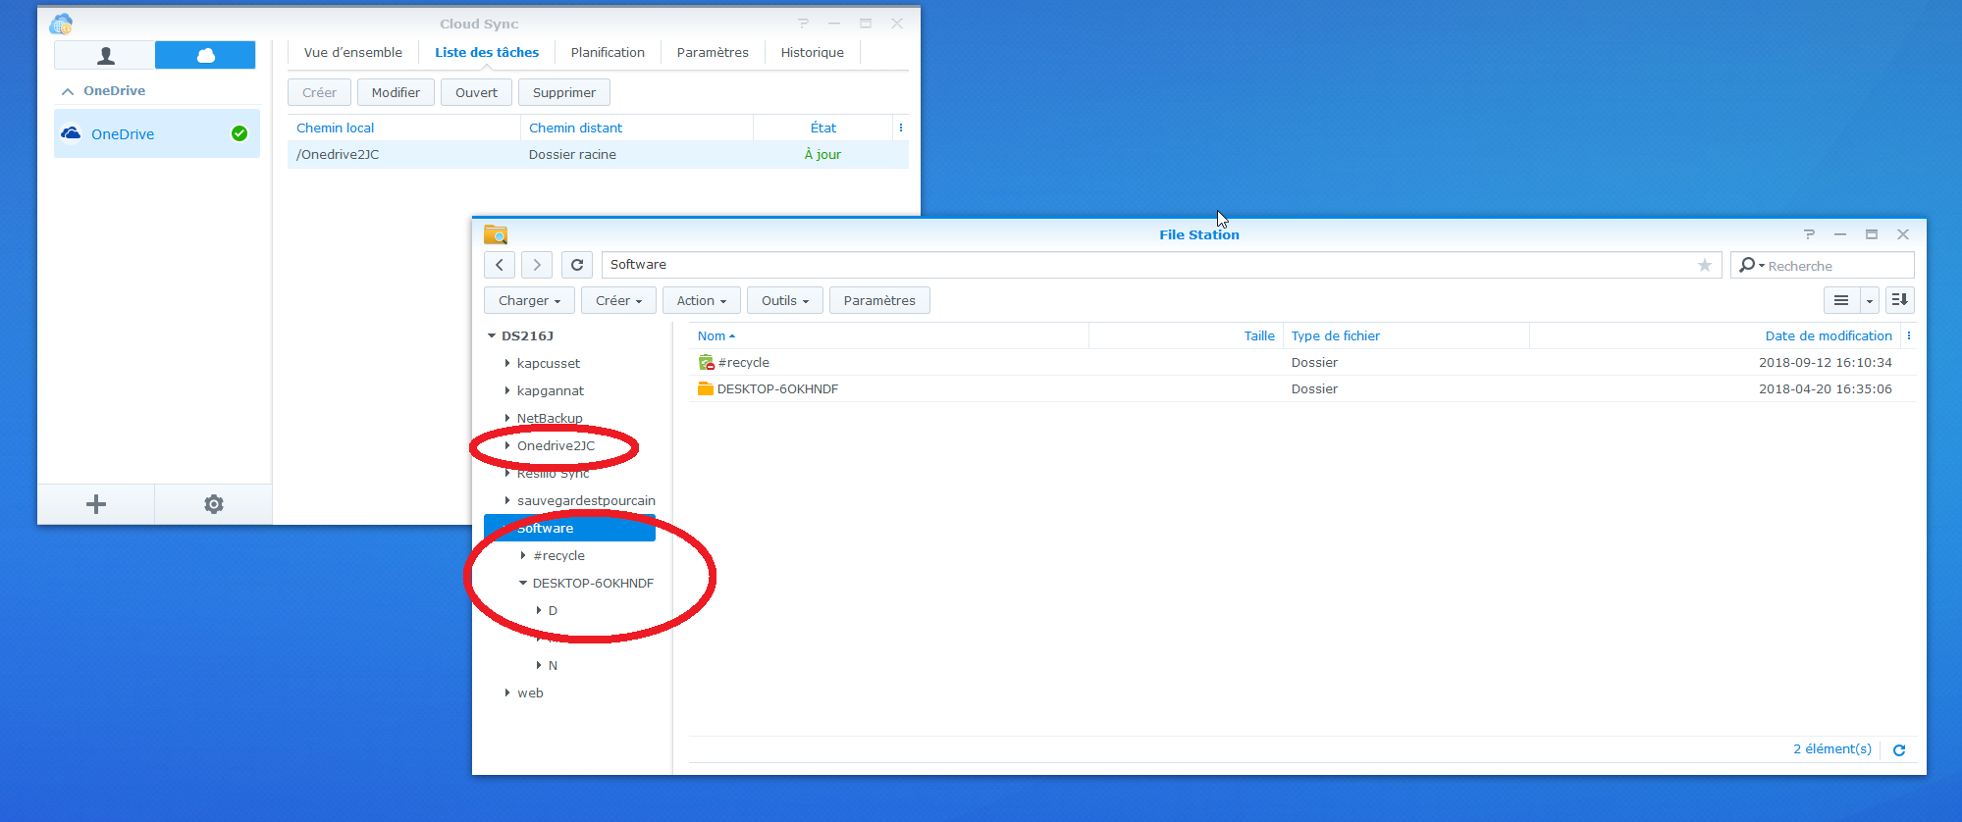Open the sort order options icon
The width and height of the screenshot is (1962, 822).
pyautogui.click(x=1900, y=300)
